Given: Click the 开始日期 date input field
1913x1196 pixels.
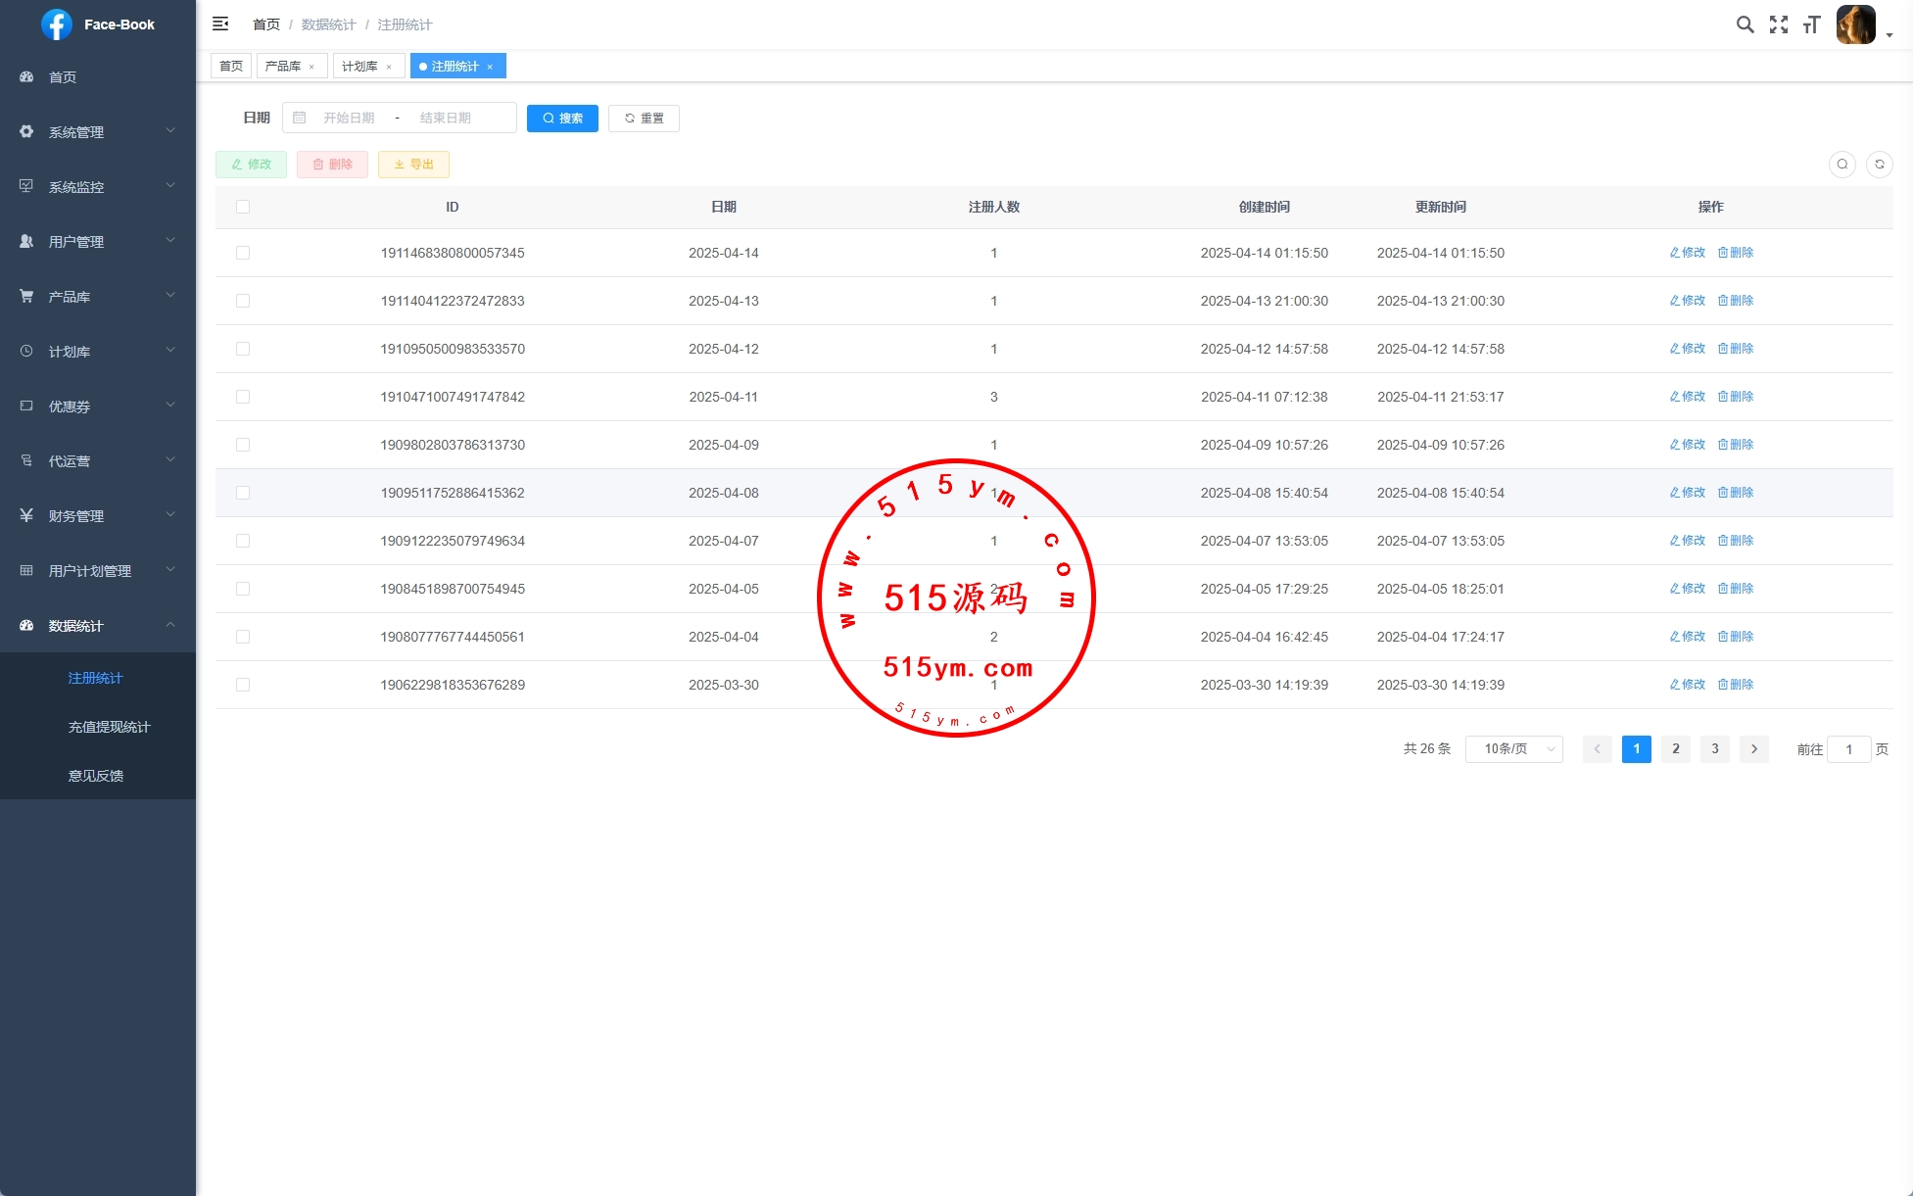Looking at the screenshot, I should pos(349,119).
